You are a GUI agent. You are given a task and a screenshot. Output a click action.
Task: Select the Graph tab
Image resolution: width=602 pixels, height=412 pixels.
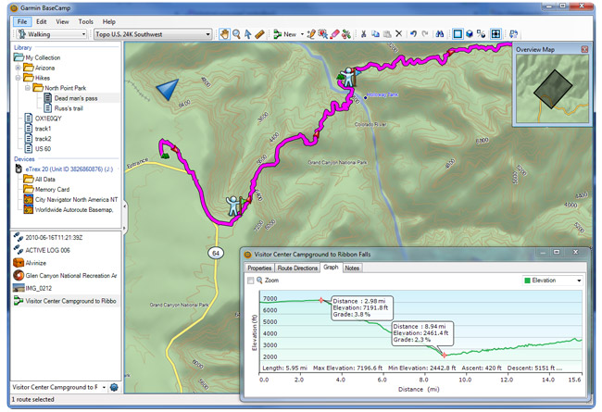(x=331, y=268)
